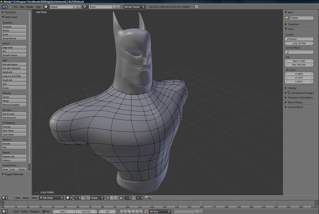The width and height of the screenshot is (319, 214).
Task: Enable the Background Images checkbox
Action: pos(289,93)
